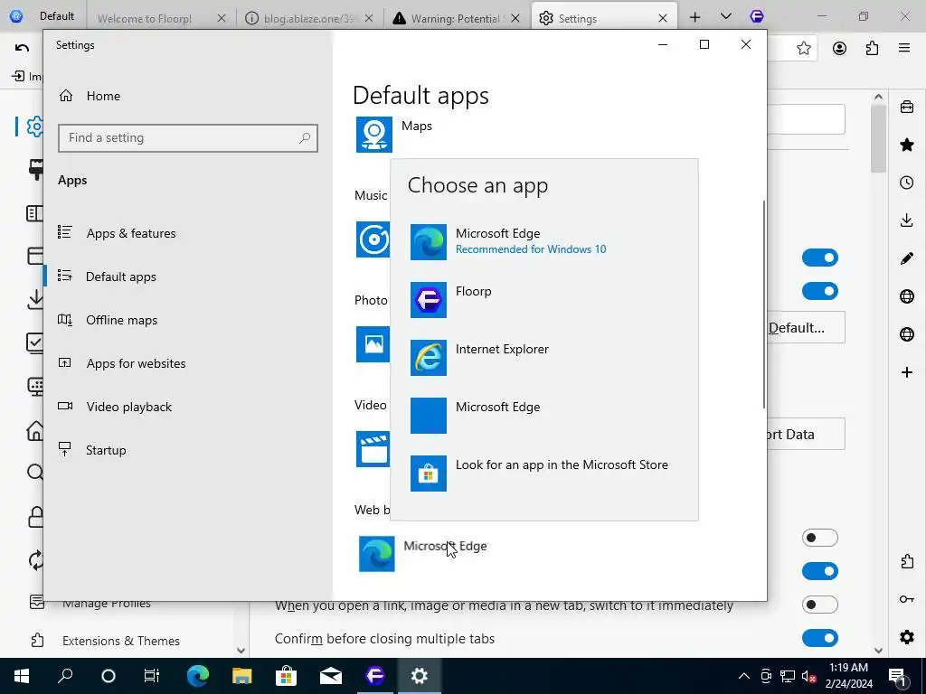Screen dimensions: 926x694
Task: Open the Floorp hamburger application menu
Action: click(x=904, y=49)
